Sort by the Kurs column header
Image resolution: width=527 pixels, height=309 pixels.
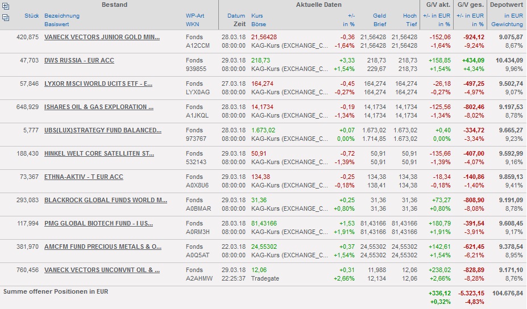coord(257,16)
